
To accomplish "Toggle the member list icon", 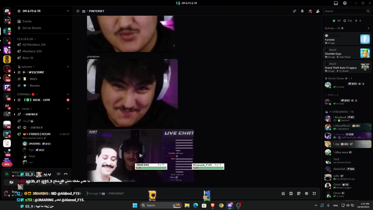I will 318,11.
